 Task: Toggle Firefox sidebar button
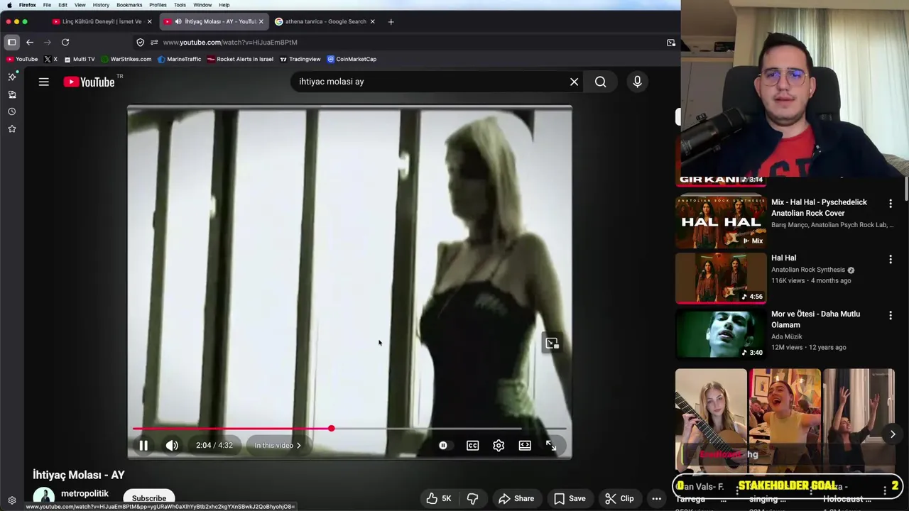pos(11,43)
